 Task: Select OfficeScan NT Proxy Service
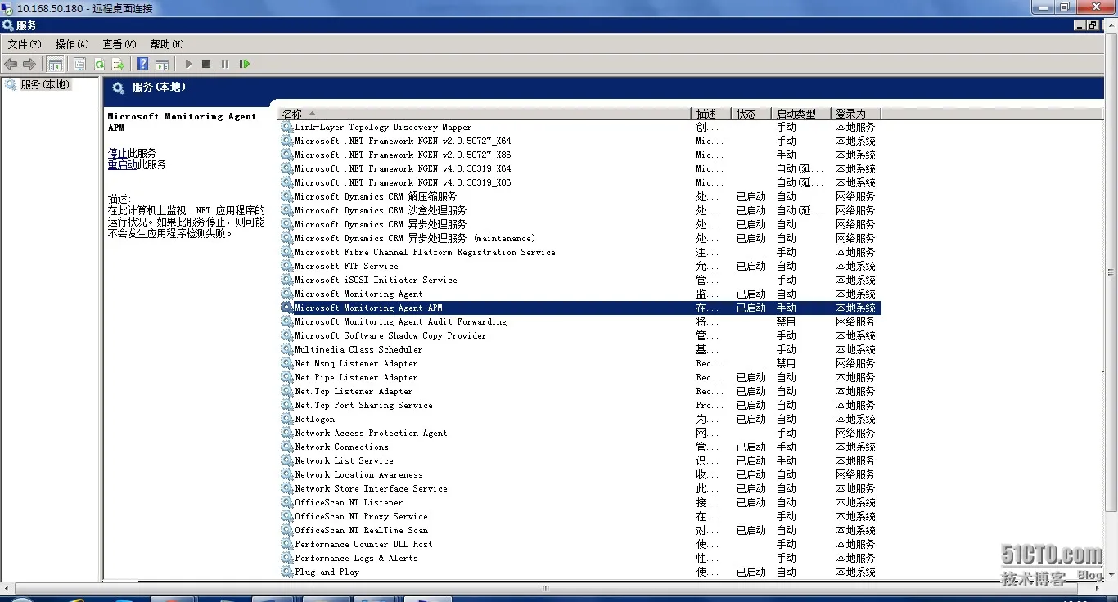click(x=580, y=516)
